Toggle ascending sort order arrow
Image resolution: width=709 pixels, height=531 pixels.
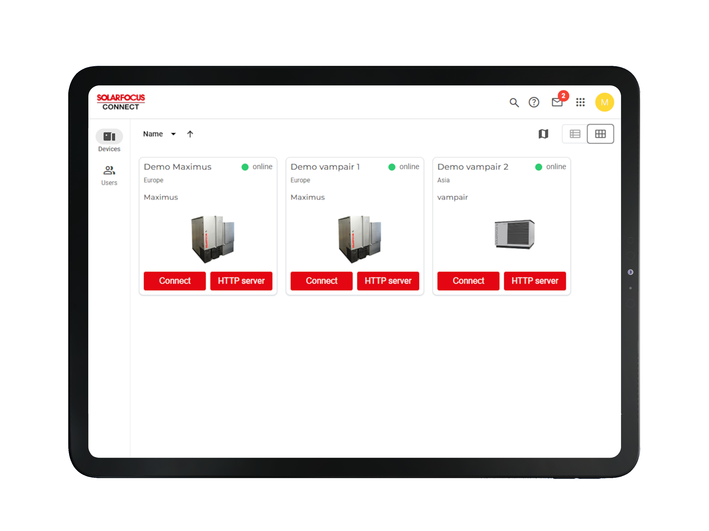190,134
